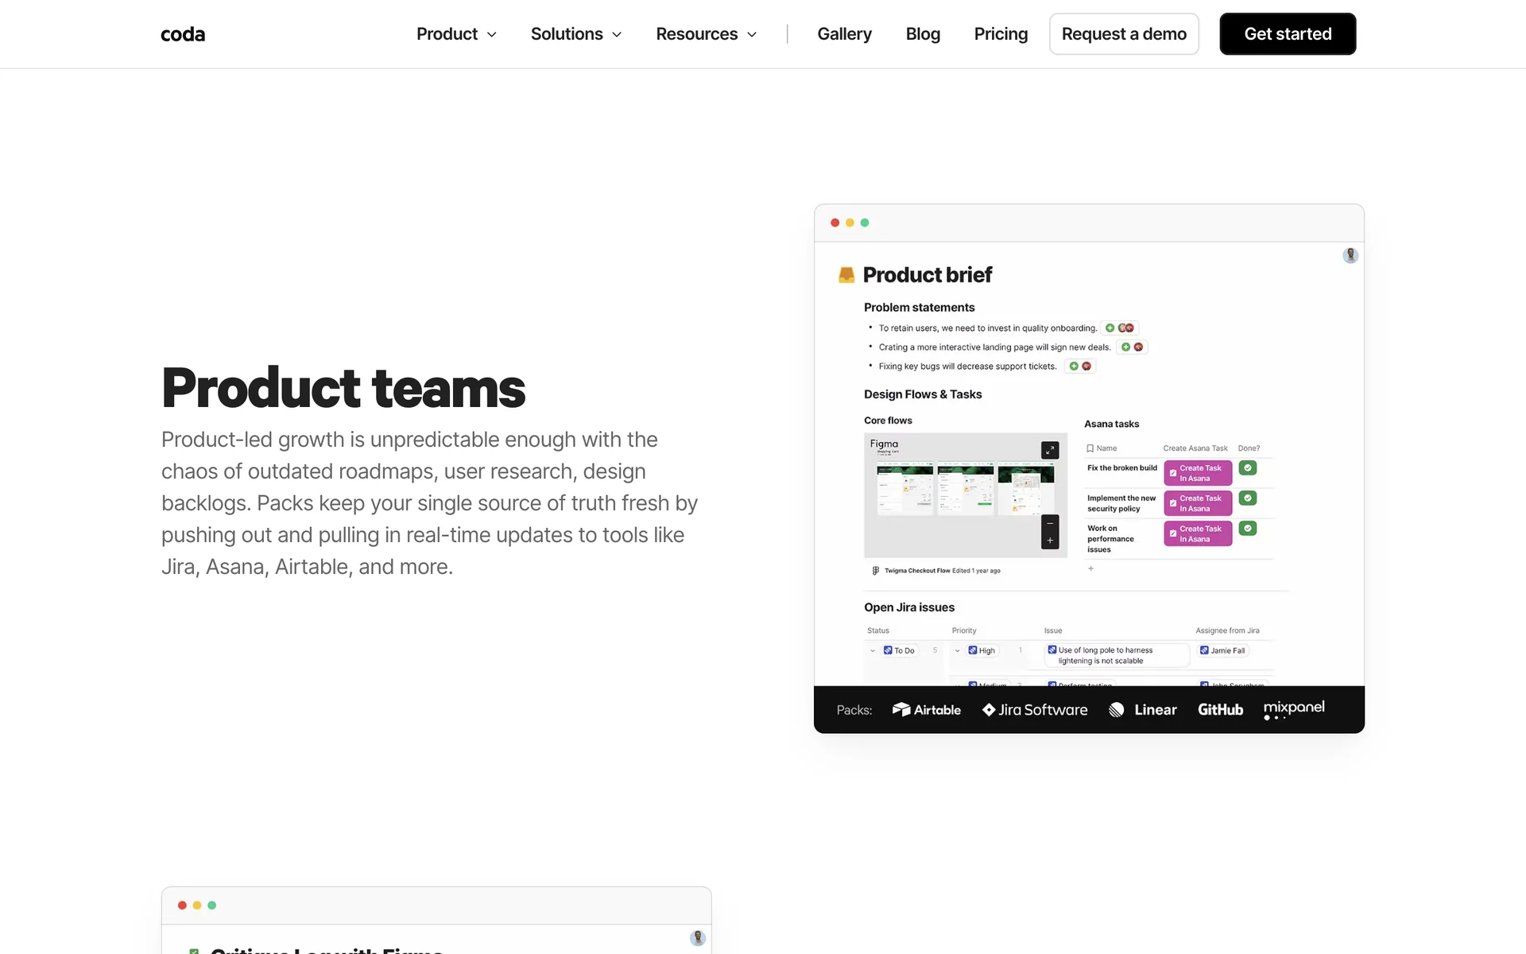Screen dimensions: 1526x954
Task: Click the Jira Software pack logo
Action: 1035,710
